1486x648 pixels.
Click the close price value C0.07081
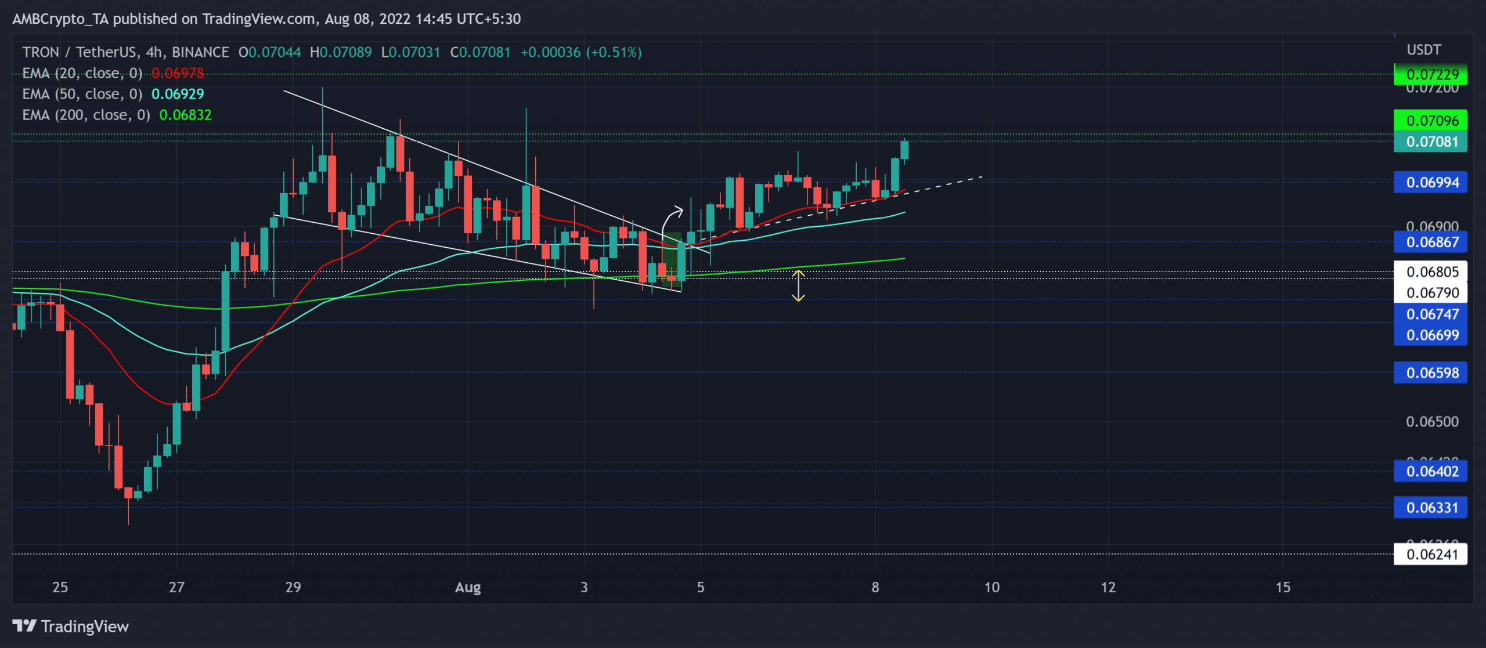(480, 52)
